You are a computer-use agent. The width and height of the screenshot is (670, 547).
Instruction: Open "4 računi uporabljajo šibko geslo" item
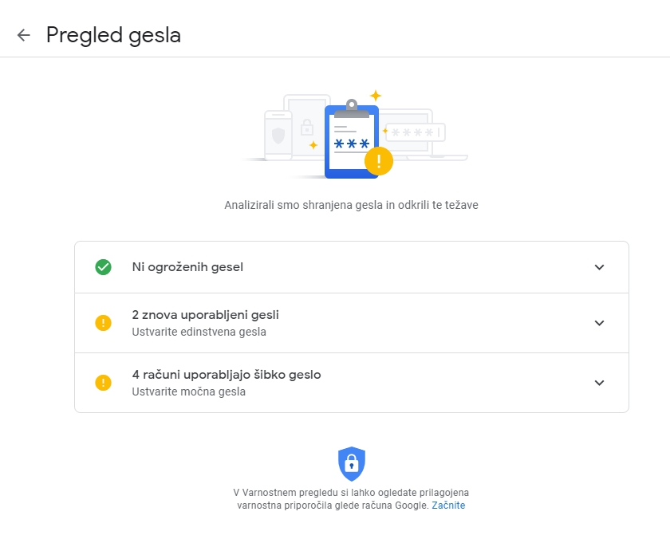pyautogui.click(x=226, y=375)
